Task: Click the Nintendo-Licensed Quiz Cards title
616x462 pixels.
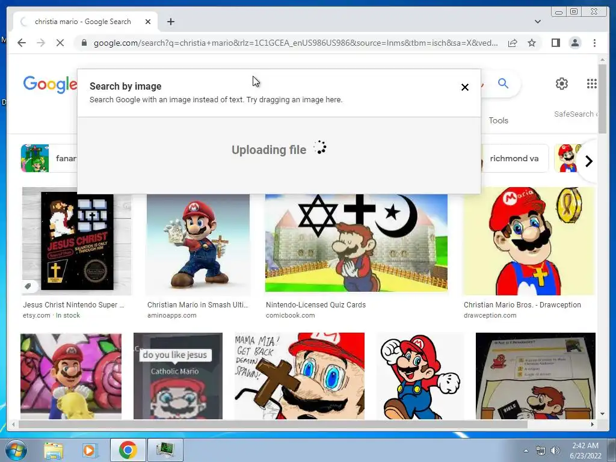Action: [x=315, y=305]
